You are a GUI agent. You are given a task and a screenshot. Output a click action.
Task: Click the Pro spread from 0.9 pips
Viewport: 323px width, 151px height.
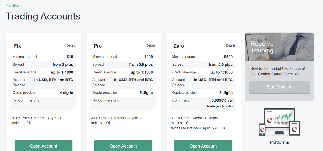point(141,64)
